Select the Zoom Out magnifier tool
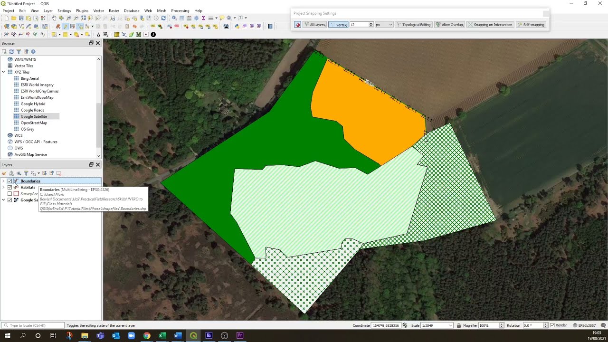608x342 pixels. pos(76,18)
